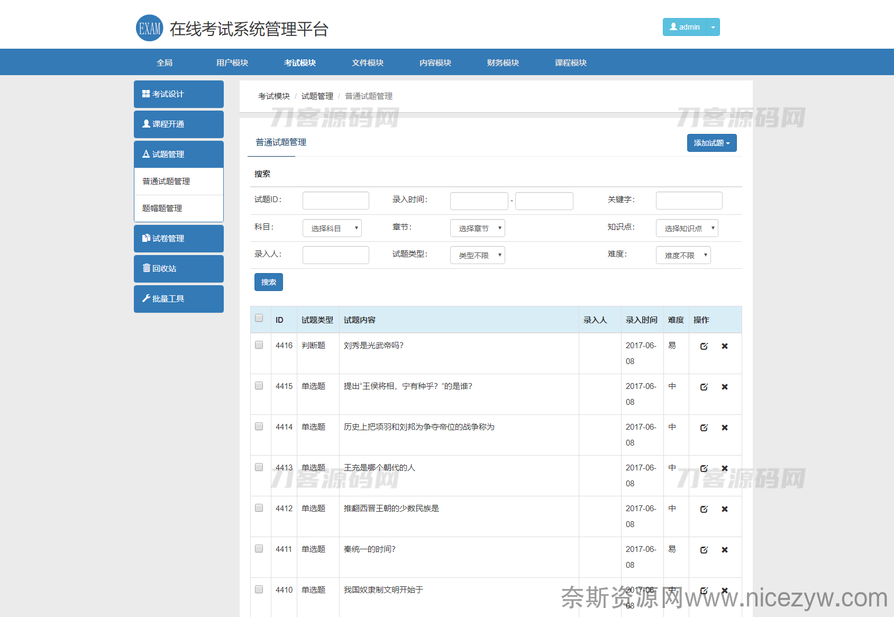
Task: Click edit icon for question 4413
Action: pos(704,468)
